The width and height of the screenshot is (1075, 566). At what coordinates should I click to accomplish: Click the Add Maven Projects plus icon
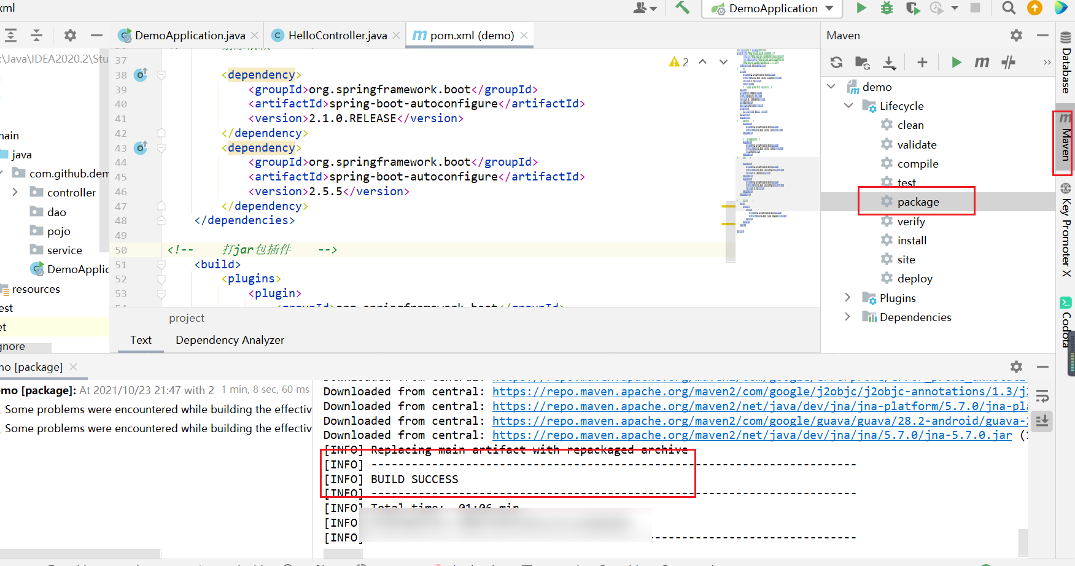click(x=922, y=63)
